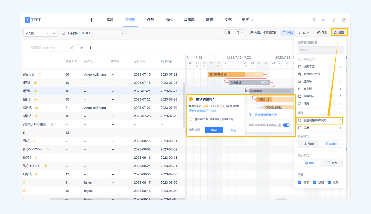Screen dimensions: 371x214
Task: Click 游戏新角色设计 67% progress bar
Action: [x=236, y=74]
